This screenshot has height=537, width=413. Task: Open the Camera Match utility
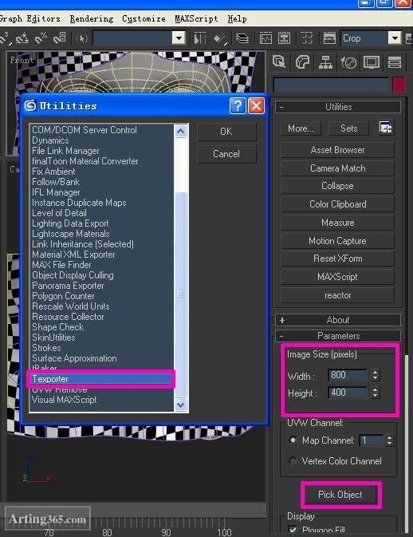pyautogui.click(x=338, y=168)
